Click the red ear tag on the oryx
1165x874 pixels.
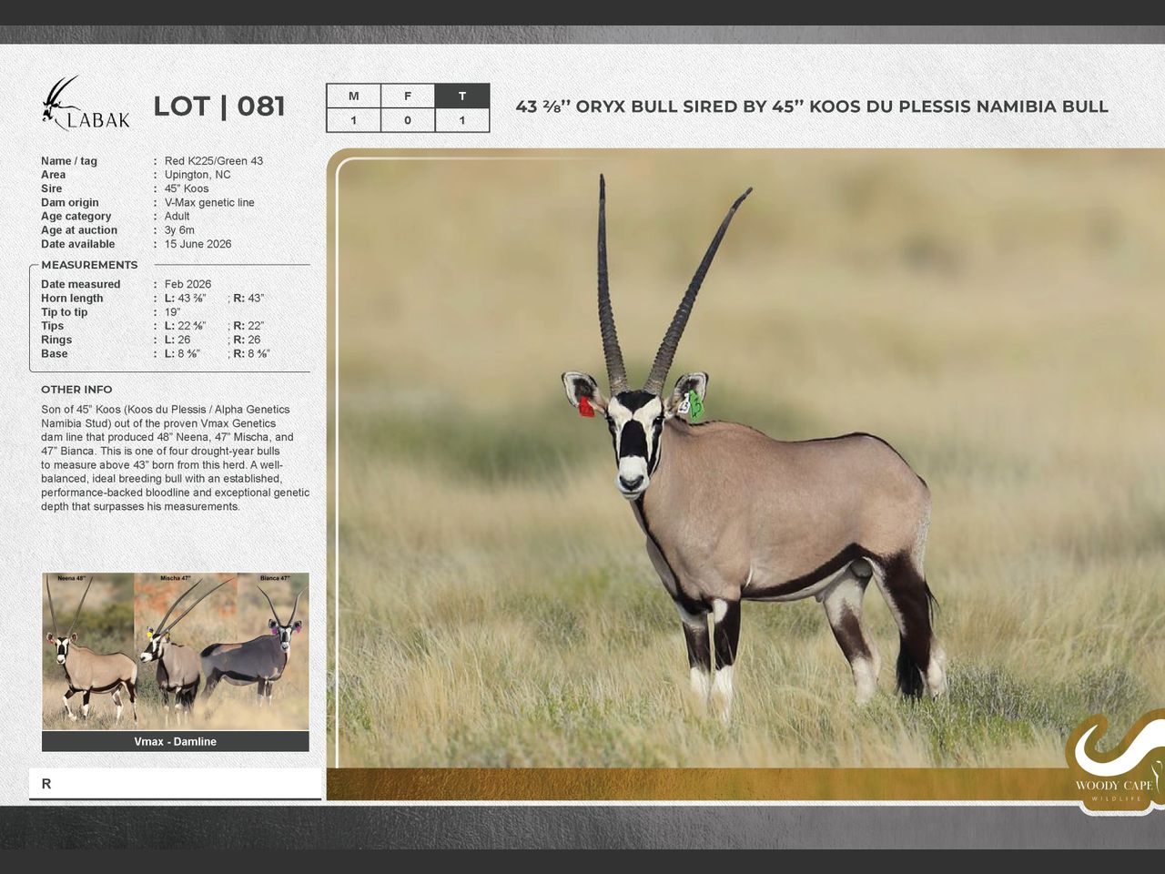pos(586,407)
